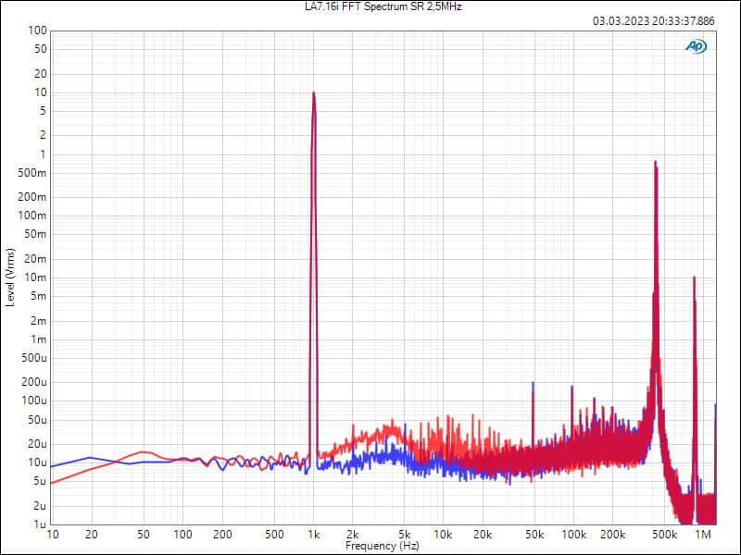Screen dimensions: 741x555
Task: Click the timestamp 03.03.2023 20:33:37.886
Action: click(654, 20)
